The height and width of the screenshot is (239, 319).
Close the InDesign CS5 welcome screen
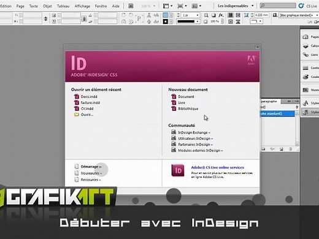point(258,47)
